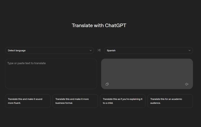Choose 'for an academic audience' suggestion
The width and height of the screenshot is (201, 127).
(x=170, y=101)
